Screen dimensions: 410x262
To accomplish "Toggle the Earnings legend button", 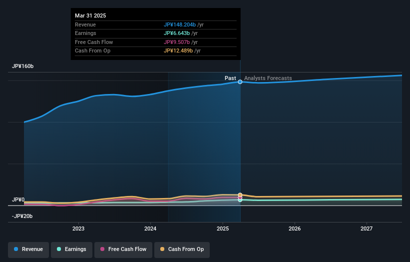I will 71,249.
